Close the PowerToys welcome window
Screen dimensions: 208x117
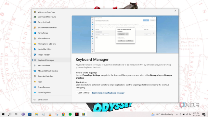pos(175,11)
